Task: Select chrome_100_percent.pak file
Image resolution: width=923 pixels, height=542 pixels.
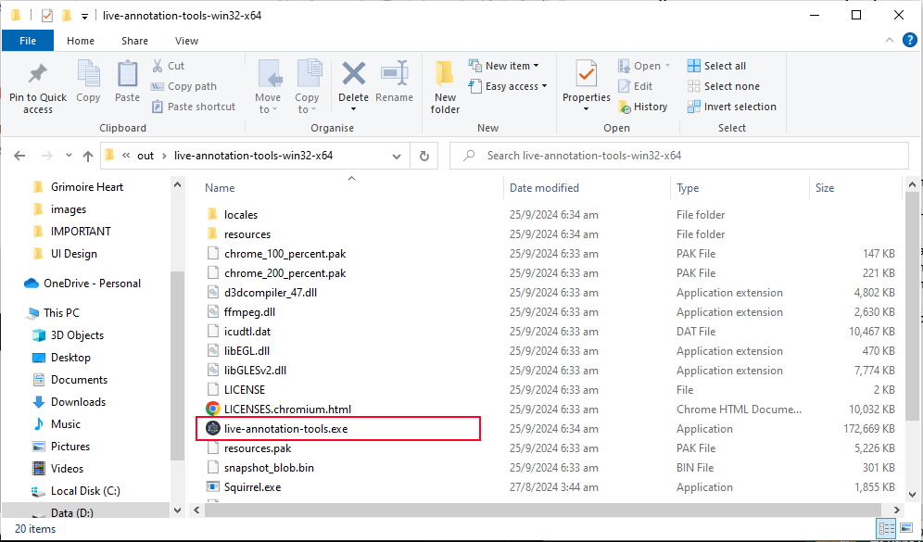Action: coord(284,254)
